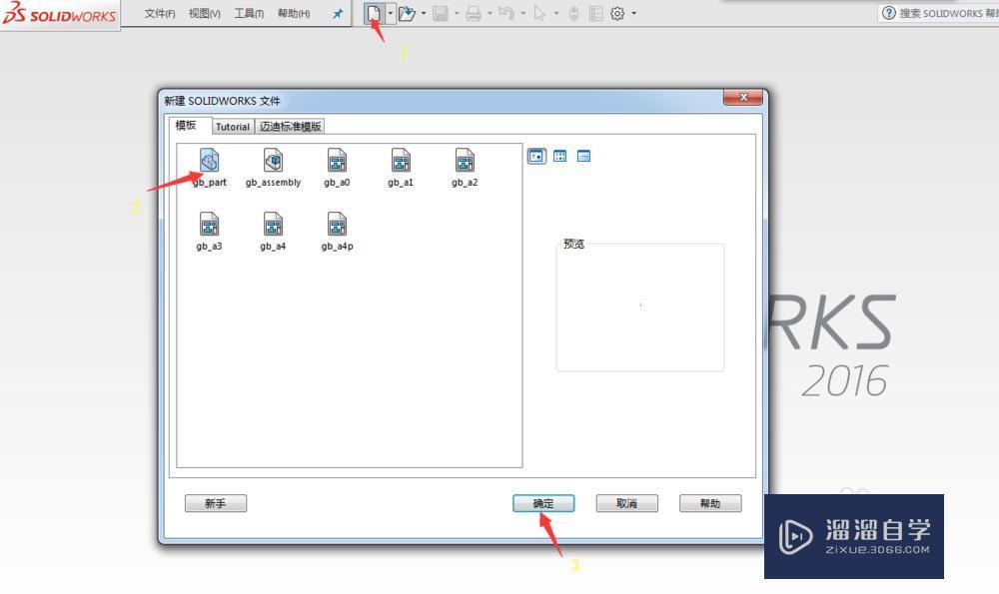The height and width of the screenshot is (594, 999).
Task: Open the 工具(T) menu
Action: coord(249,13)
